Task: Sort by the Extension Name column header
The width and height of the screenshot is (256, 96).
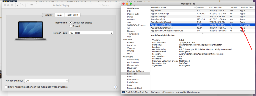Action: pyautogui.click(x=173, y=7)
